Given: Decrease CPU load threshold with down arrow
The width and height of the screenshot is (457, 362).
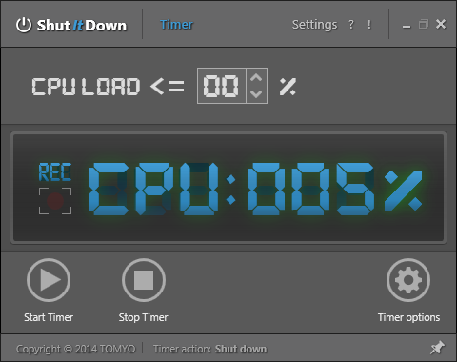Looking at the screenshot, I should [256, 93].
